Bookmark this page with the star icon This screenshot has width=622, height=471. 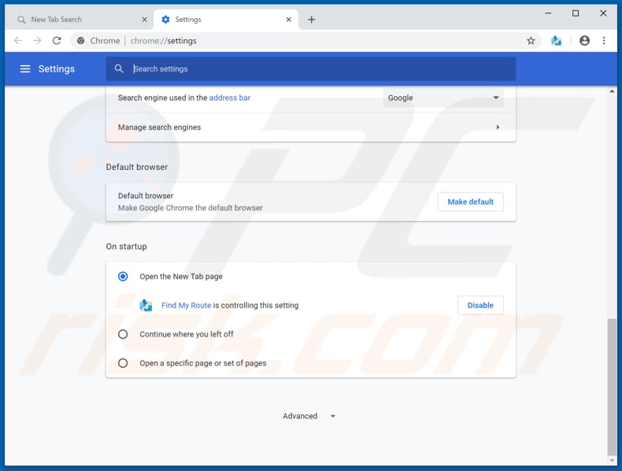pos(531,40)
